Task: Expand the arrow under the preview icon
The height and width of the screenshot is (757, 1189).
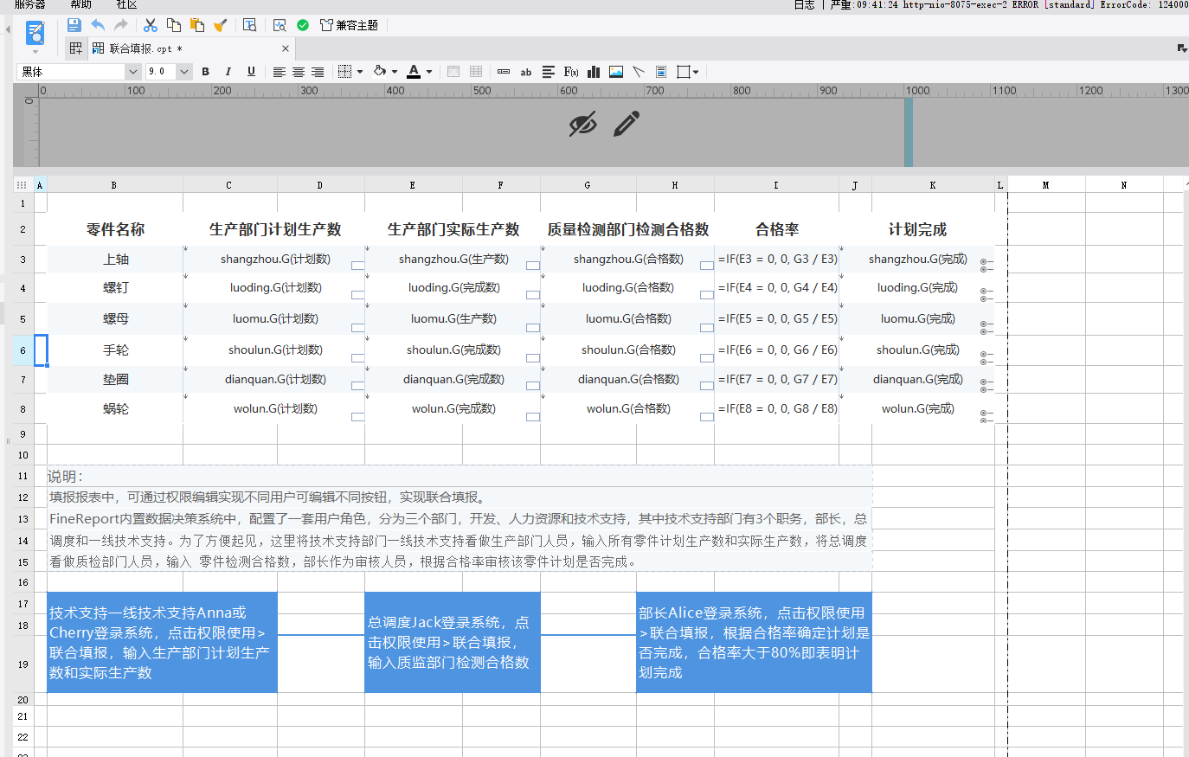Action: [x=35, y=52]
